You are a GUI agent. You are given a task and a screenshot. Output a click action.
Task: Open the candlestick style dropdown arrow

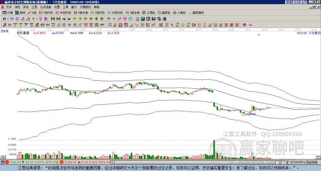[37, 19]
